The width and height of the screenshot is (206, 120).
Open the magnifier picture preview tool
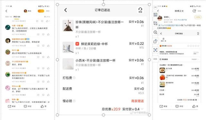[155, 32]
